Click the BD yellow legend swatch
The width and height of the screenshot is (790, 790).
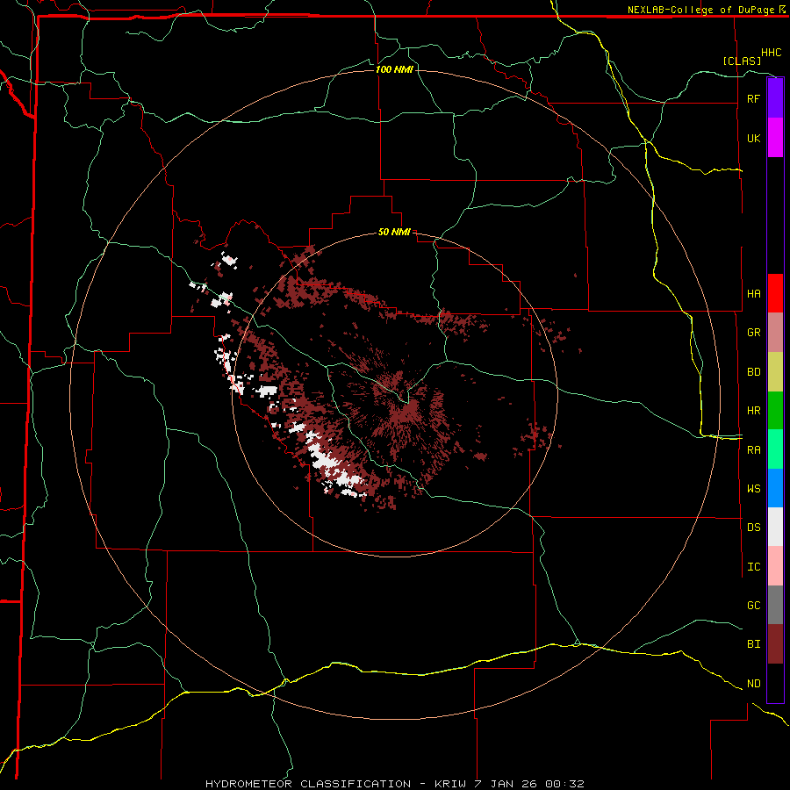tap(775, 372)
